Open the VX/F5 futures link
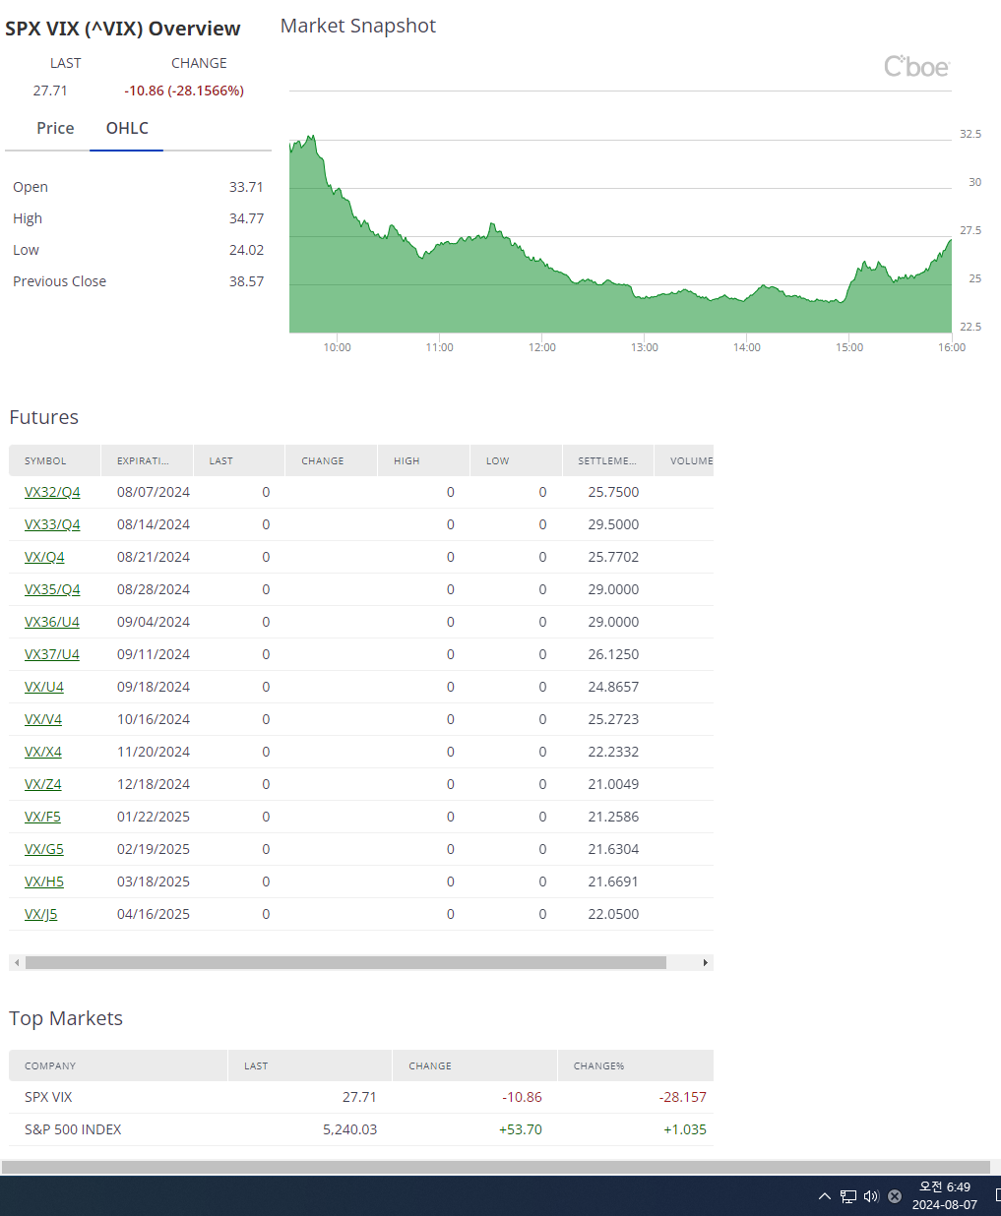 click(x=42, y=817)
